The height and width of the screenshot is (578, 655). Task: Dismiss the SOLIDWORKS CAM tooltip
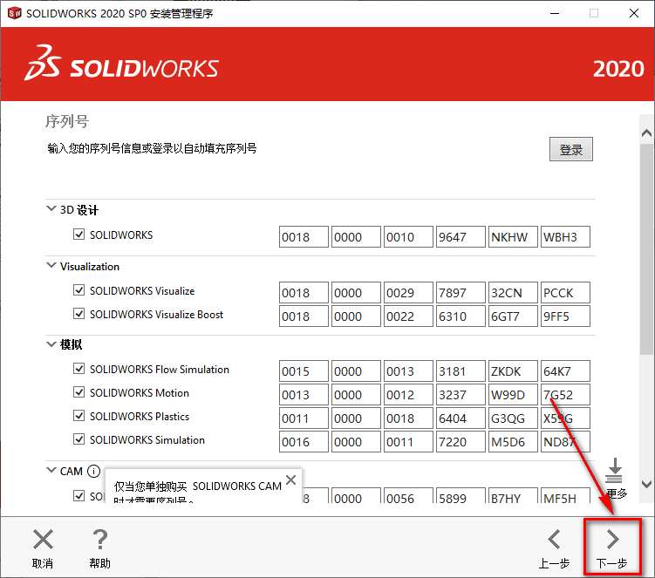coord(290,479)
